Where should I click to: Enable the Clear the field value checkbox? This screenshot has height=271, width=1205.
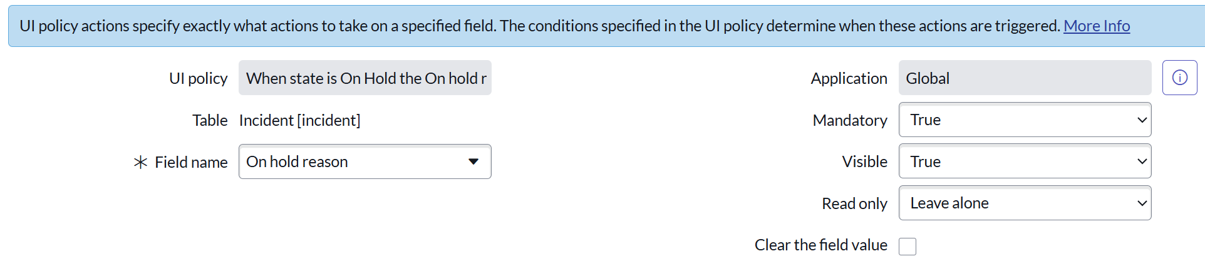tap(908, 246)
